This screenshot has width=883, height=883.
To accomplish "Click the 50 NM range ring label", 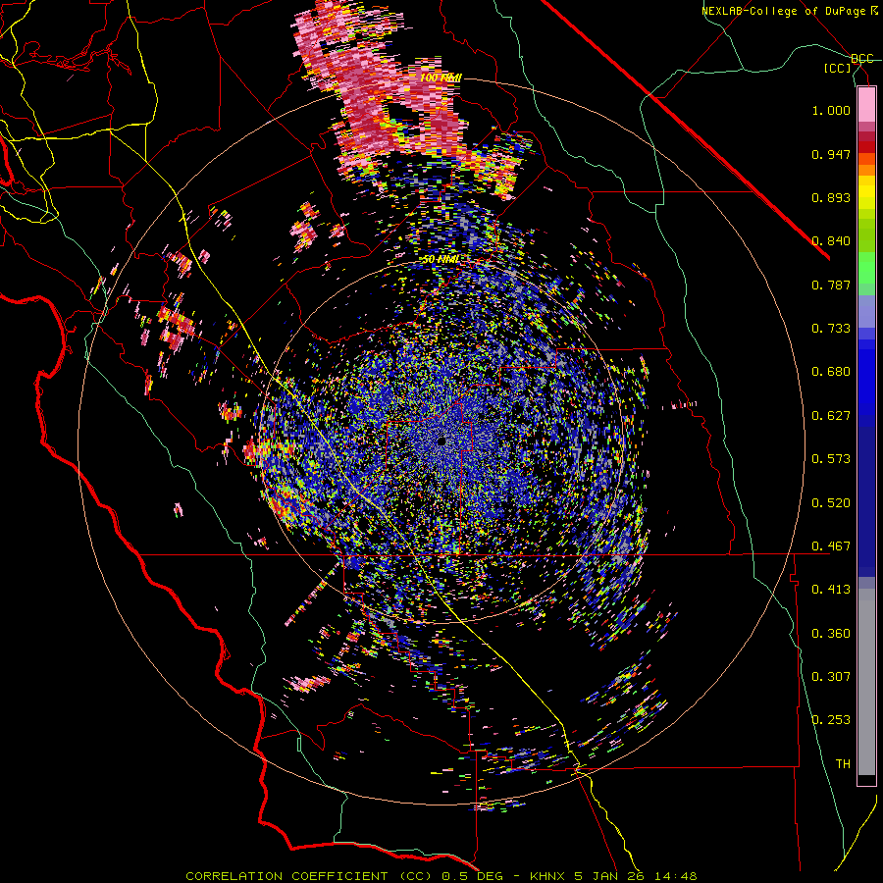I will (x=441, y=260).
